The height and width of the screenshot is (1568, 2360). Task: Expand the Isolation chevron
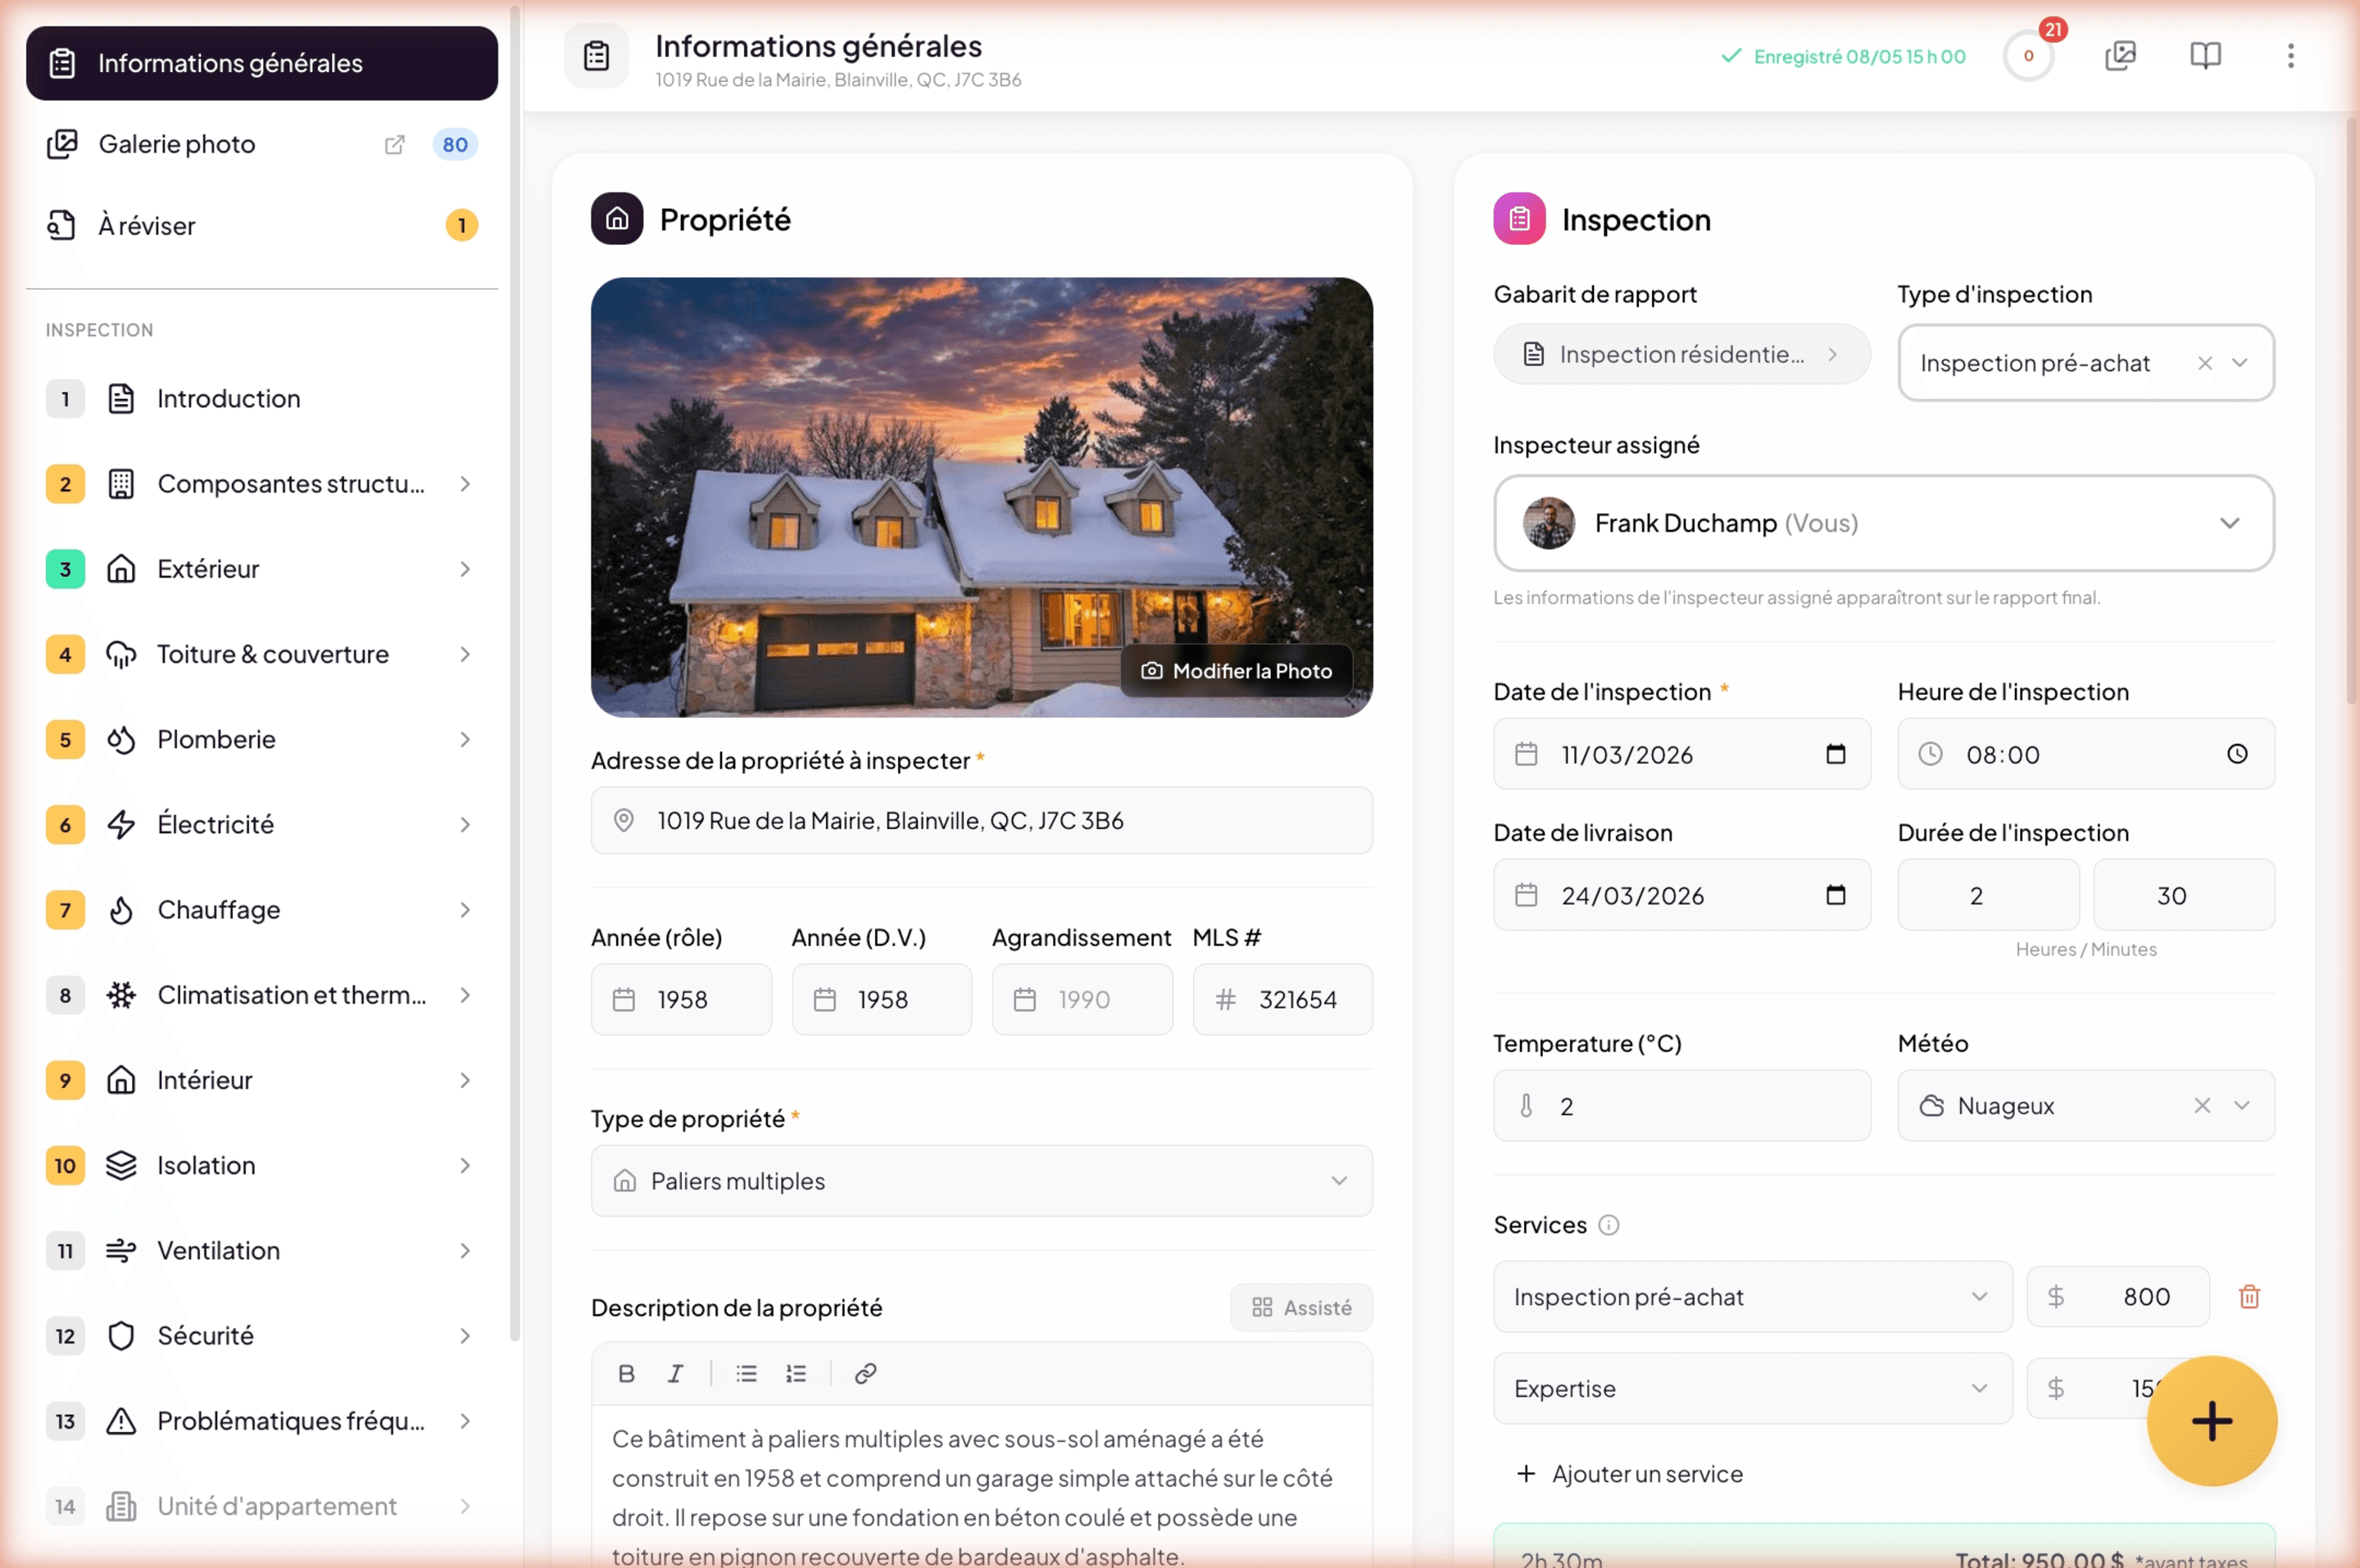[x=465, y=1166]
